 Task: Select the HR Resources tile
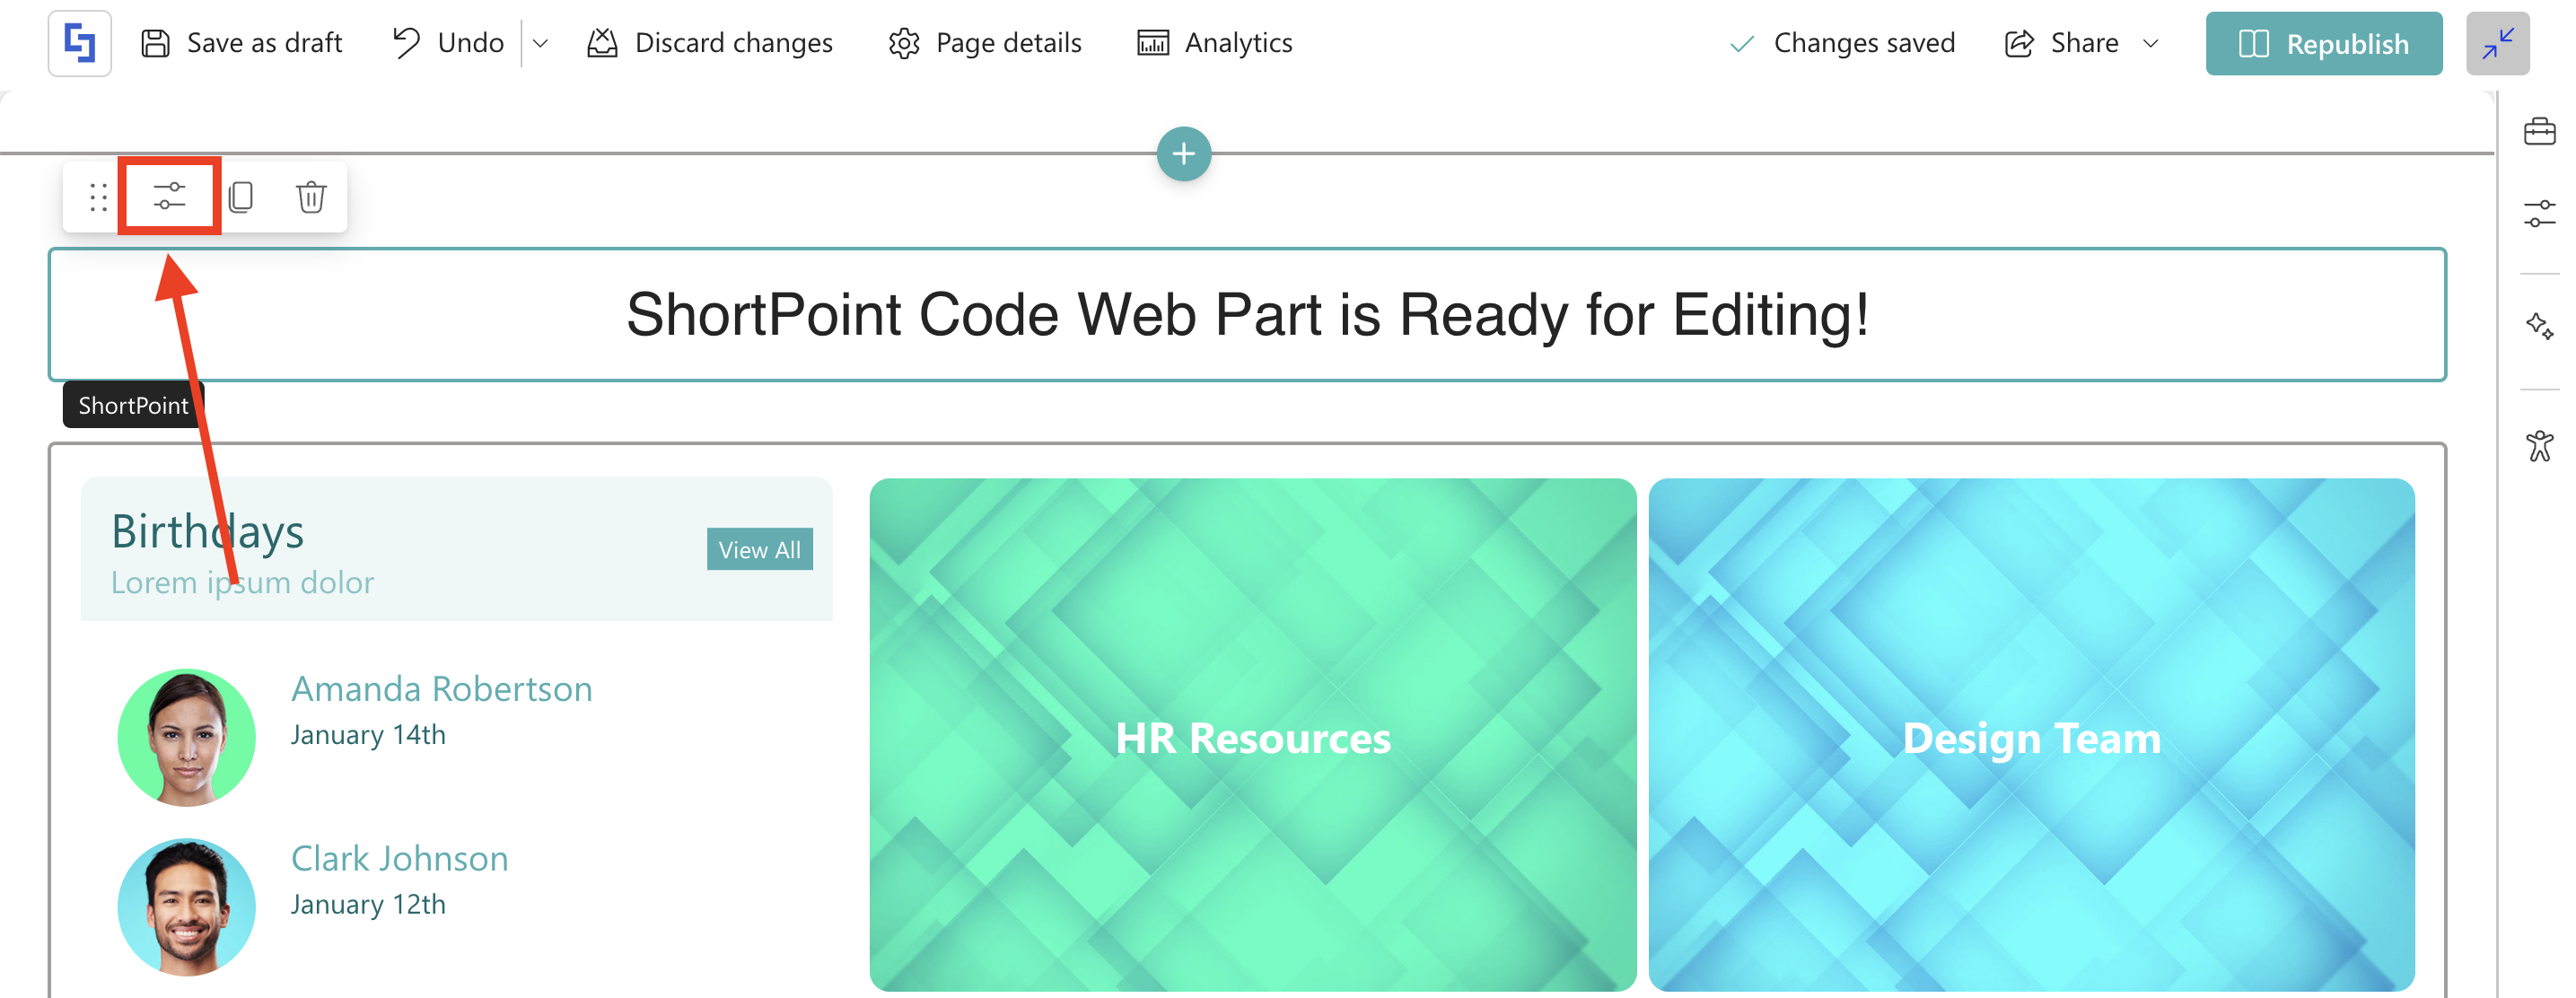[1252, 736]
